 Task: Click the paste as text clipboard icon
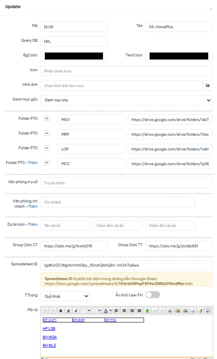pos(177,310)
